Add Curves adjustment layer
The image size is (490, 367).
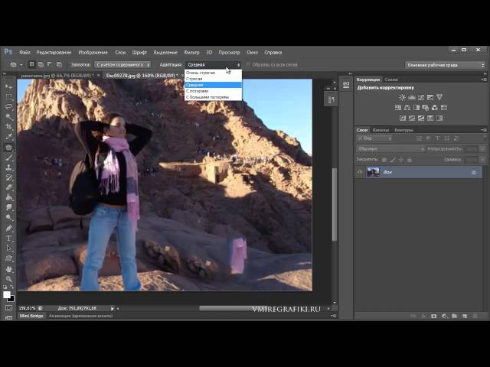[421, 97]
